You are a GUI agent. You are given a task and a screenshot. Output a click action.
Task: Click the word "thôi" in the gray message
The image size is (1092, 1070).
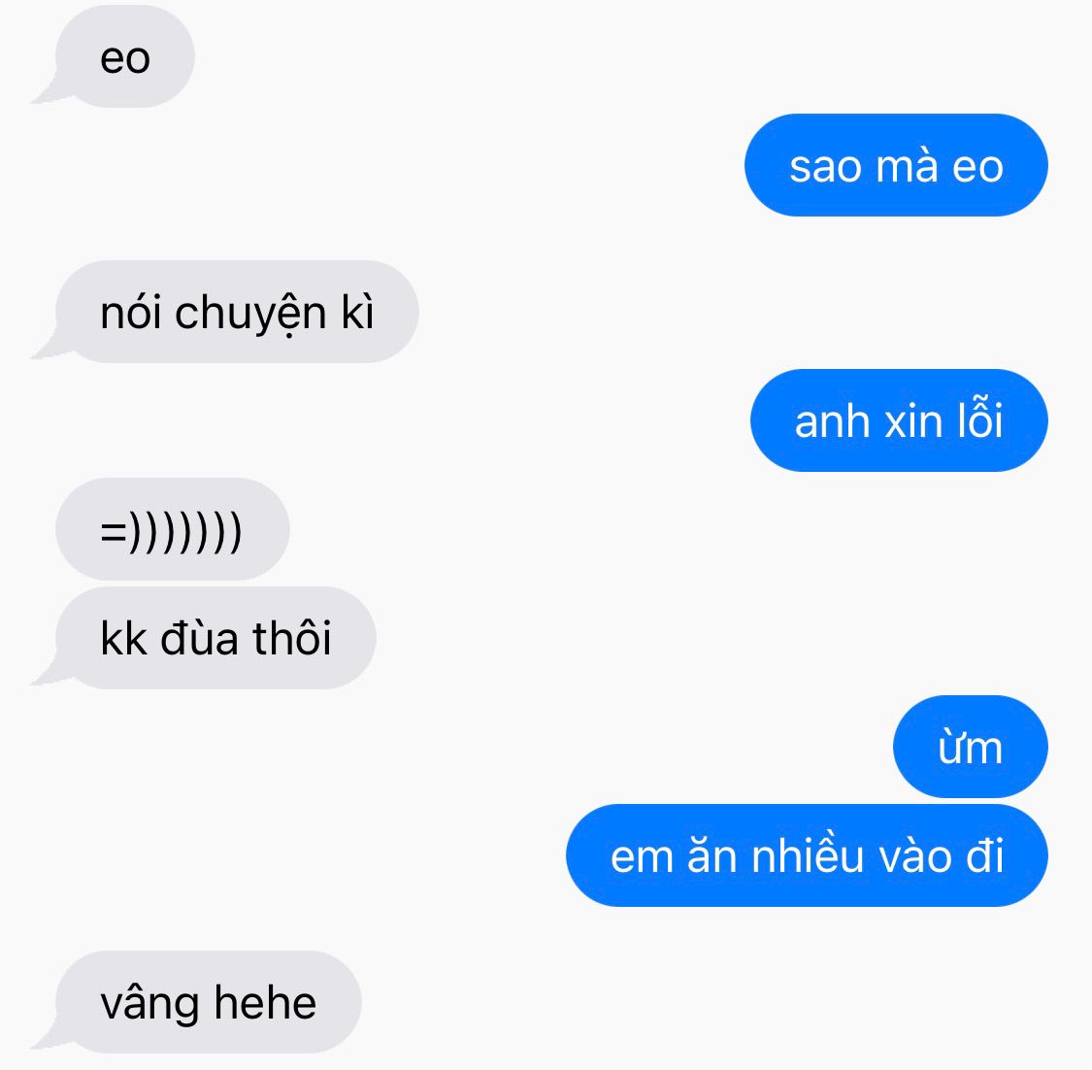[x=292, y=636]
